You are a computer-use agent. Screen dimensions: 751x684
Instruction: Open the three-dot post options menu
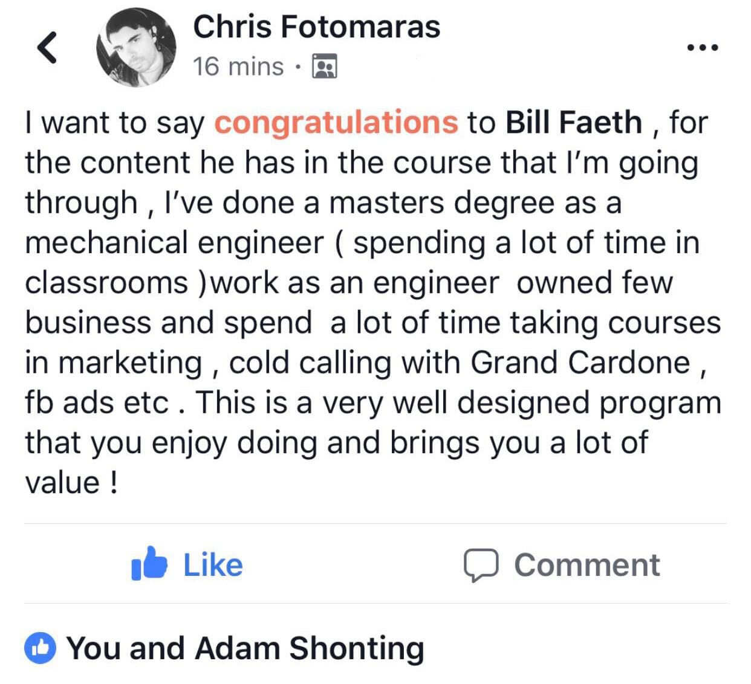click(703, 47)
